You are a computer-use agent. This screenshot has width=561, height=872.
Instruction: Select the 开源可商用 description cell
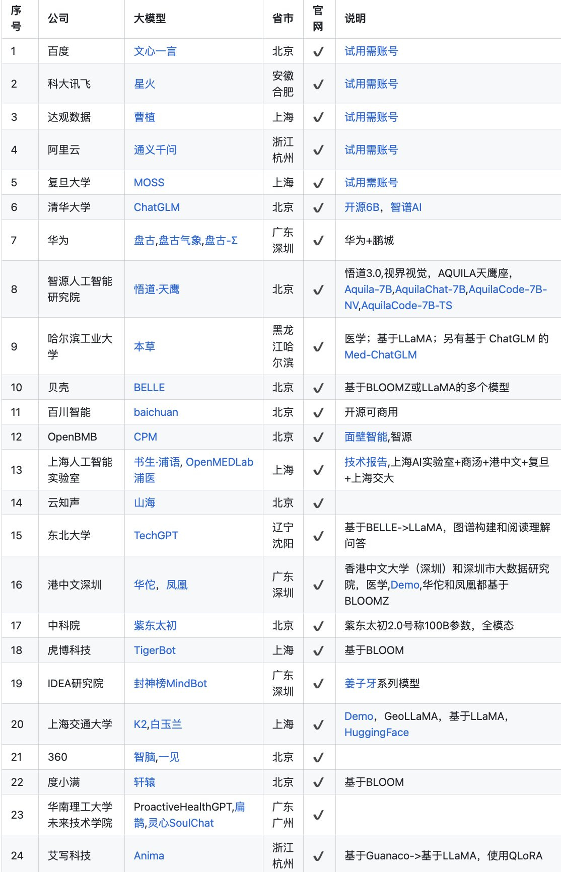point(448,412)
